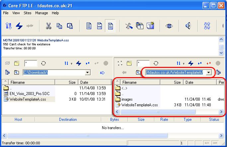The height and width of the screenshot is (147, 227).
Task: Click the Paste clipboard icon
Action: coord(70,26)
